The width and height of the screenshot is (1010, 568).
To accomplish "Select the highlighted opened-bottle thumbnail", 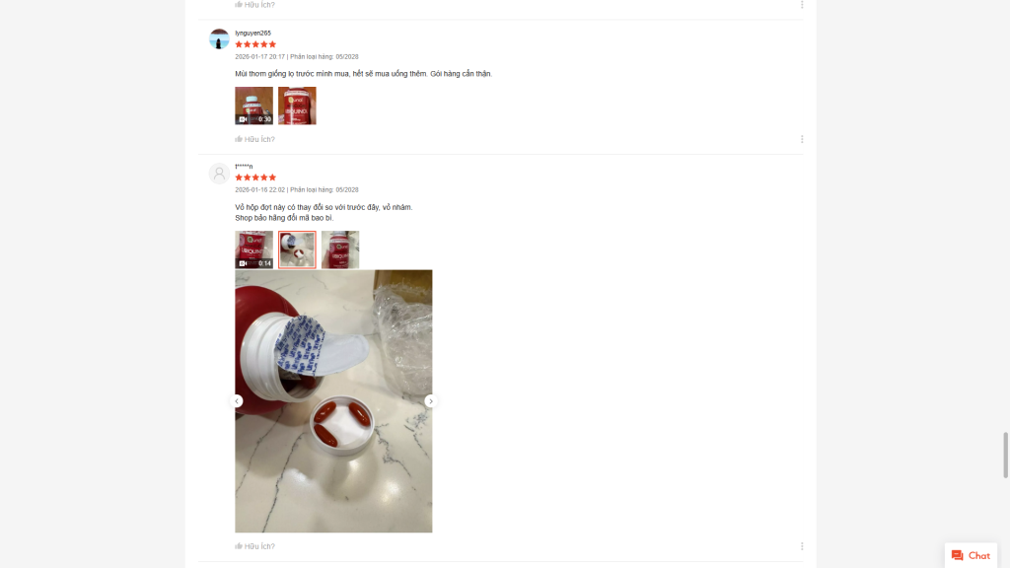I will click(x=297, y=249).
